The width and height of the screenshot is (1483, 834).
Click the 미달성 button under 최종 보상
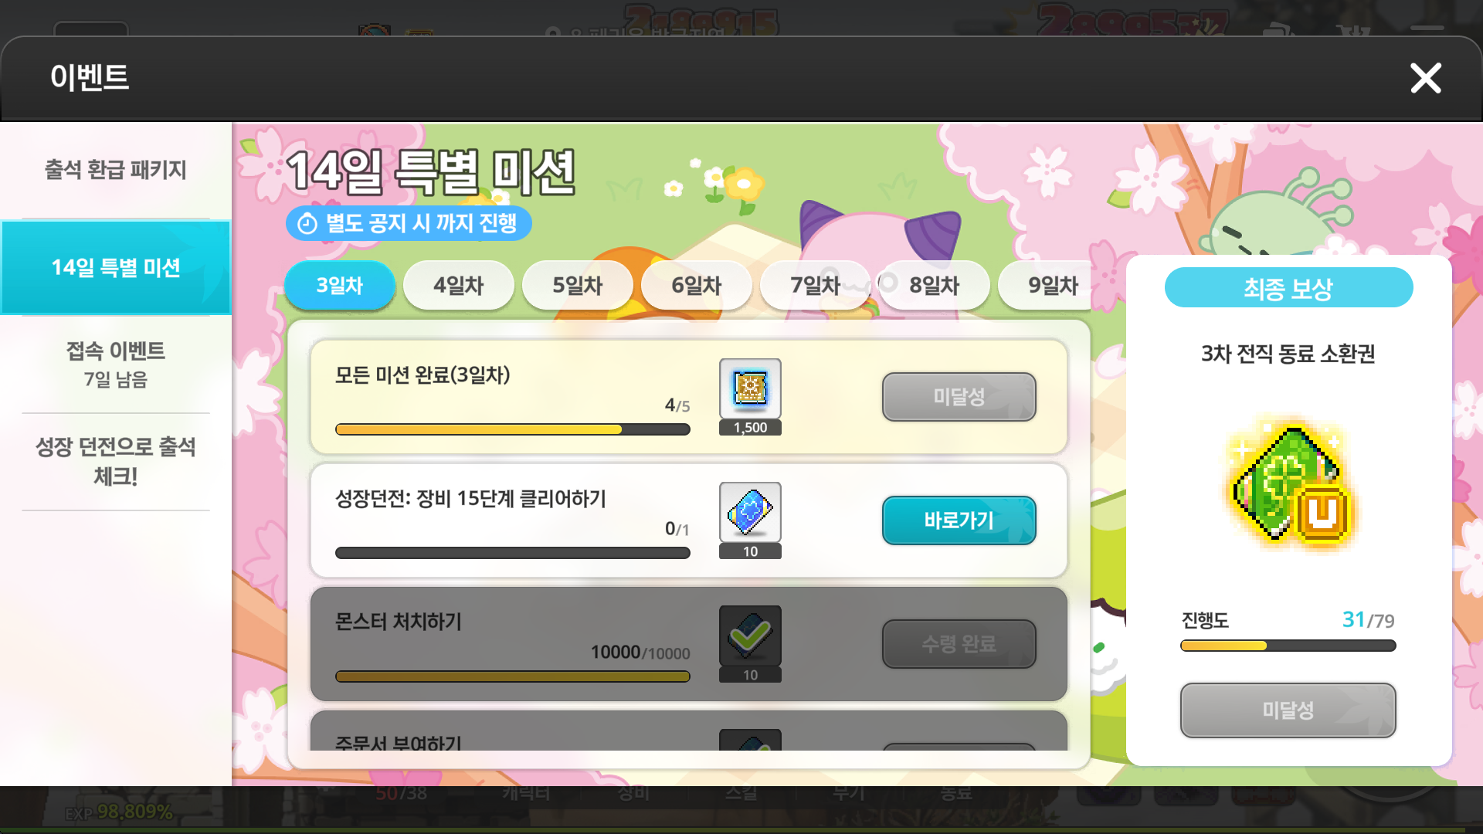click(1288, 710)
